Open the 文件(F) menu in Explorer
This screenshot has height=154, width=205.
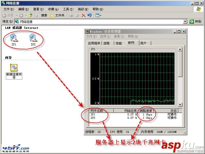9,9
